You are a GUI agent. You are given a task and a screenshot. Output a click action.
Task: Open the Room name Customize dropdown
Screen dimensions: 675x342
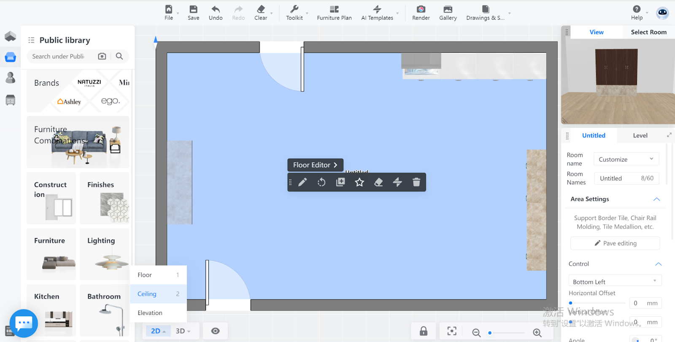point(626,159)
